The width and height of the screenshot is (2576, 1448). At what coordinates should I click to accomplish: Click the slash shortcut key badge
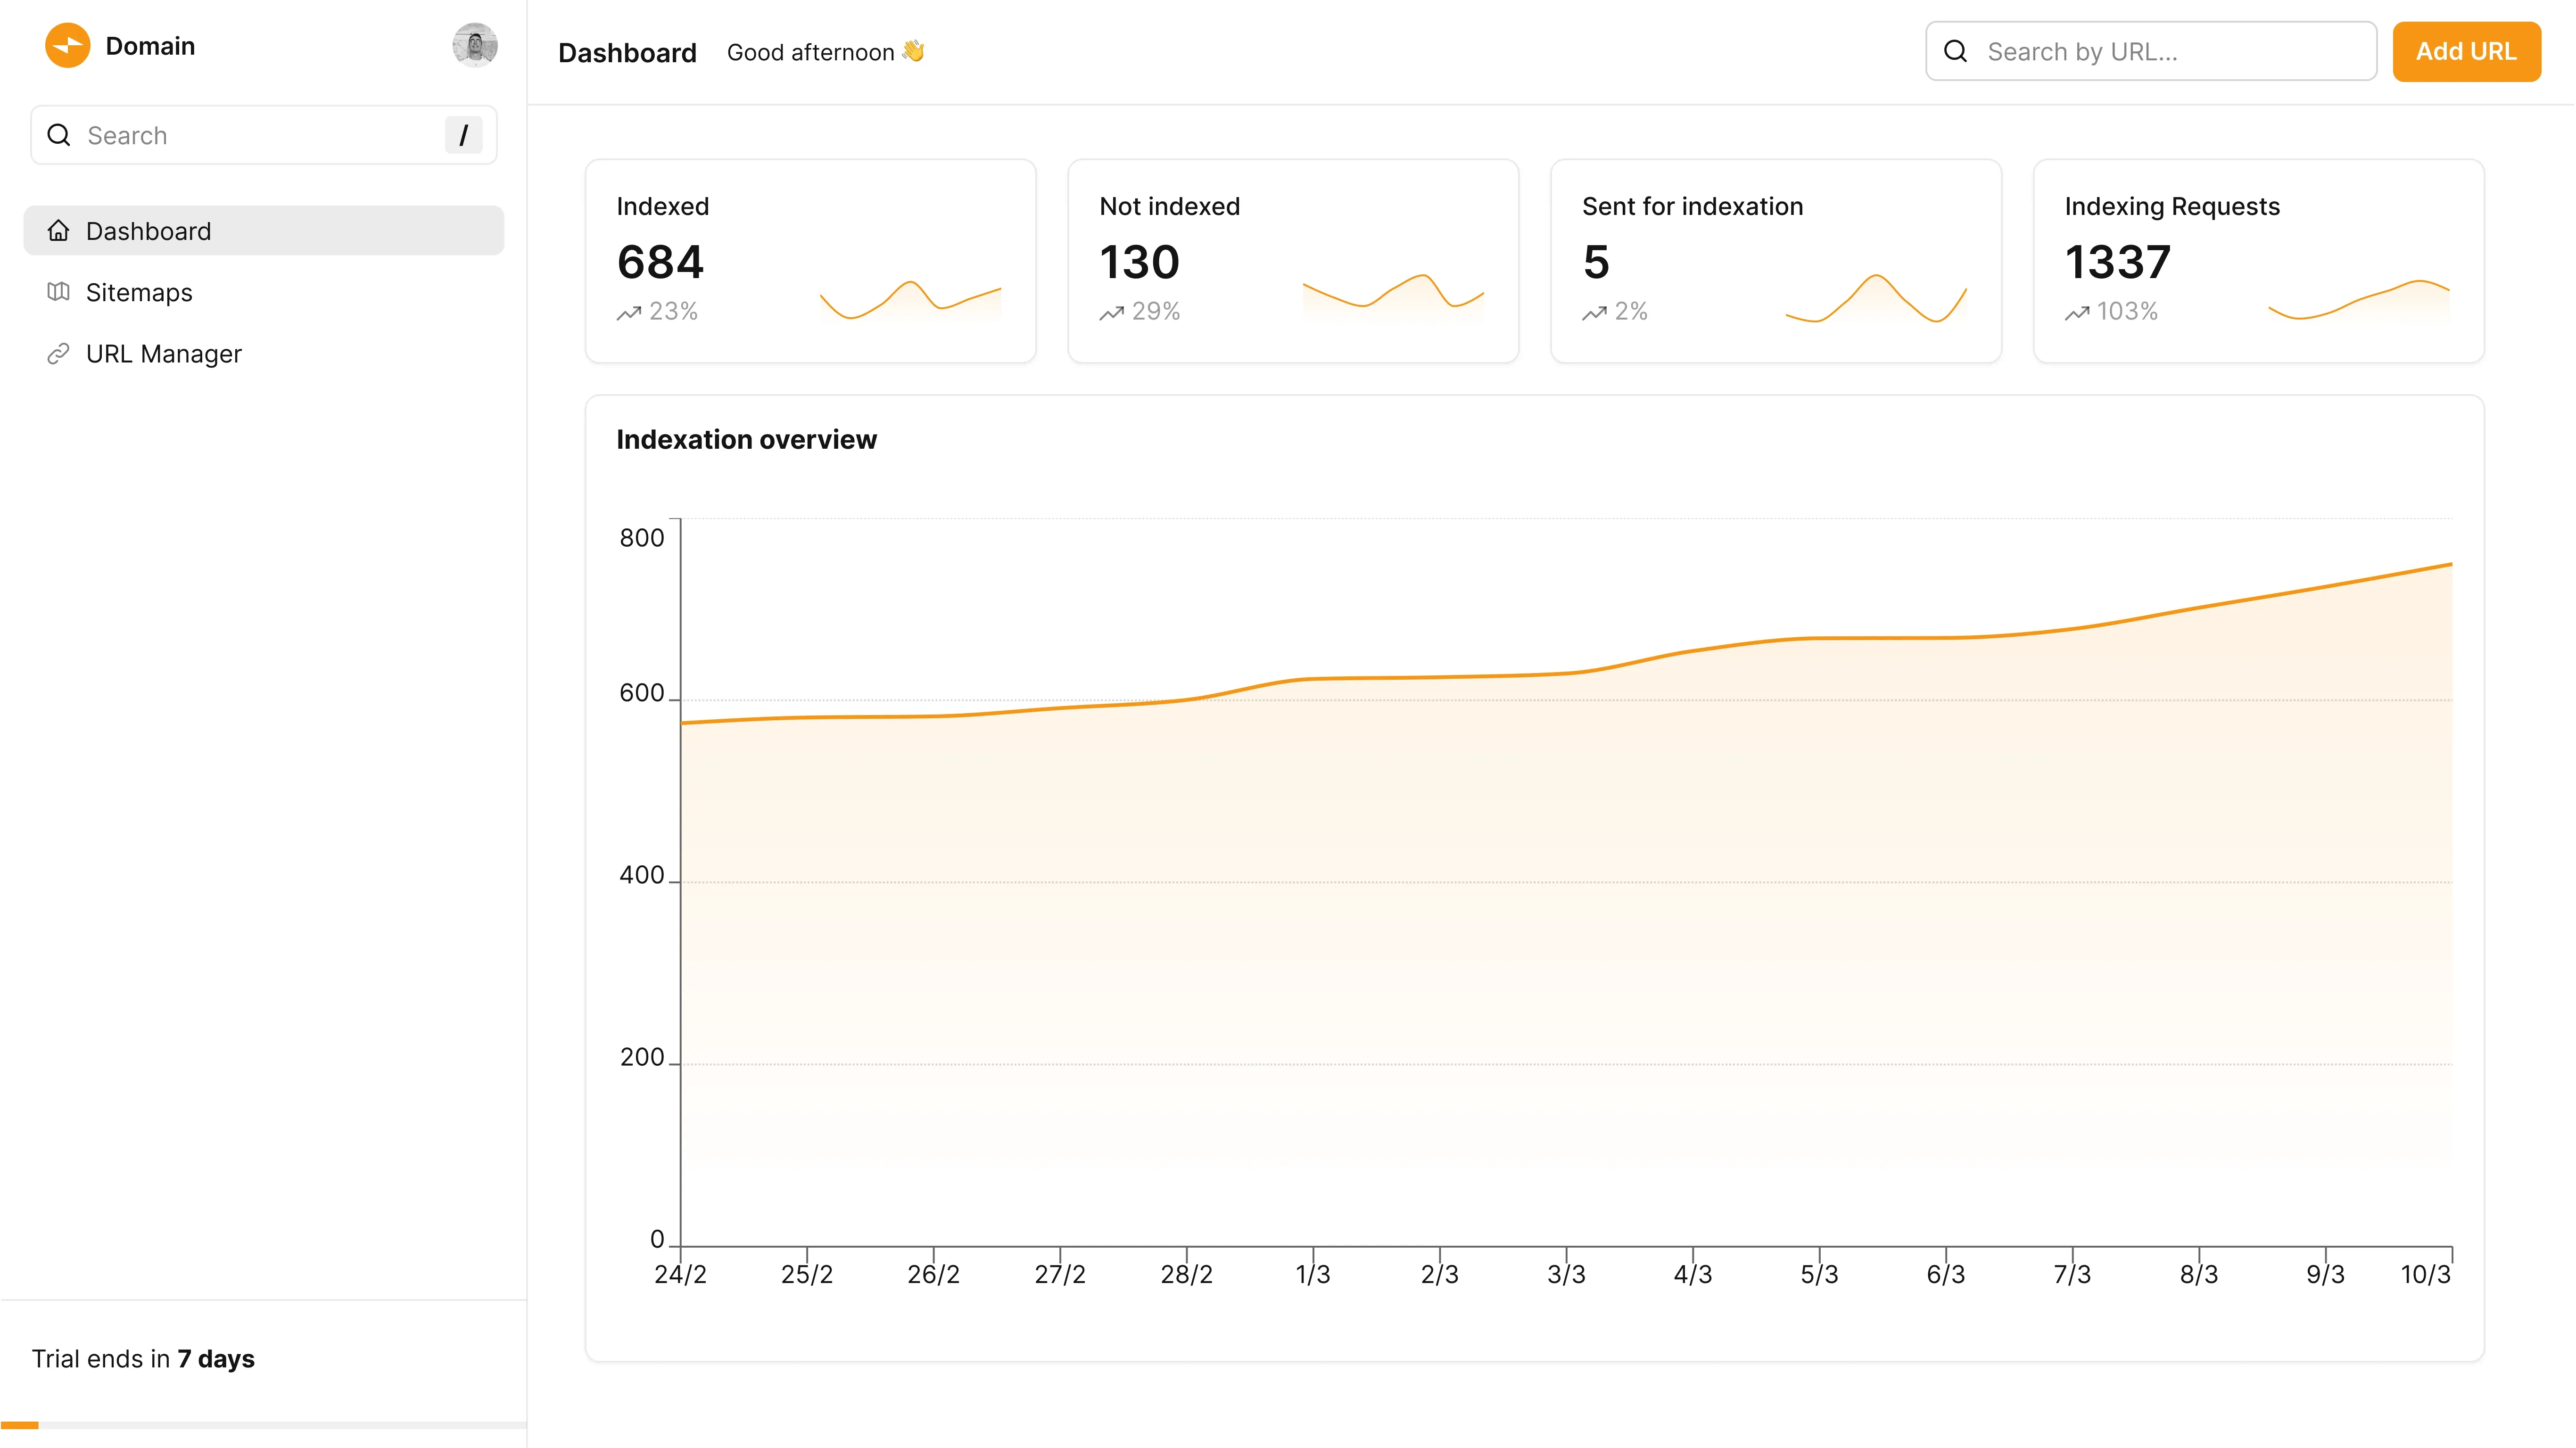(463, 135)
